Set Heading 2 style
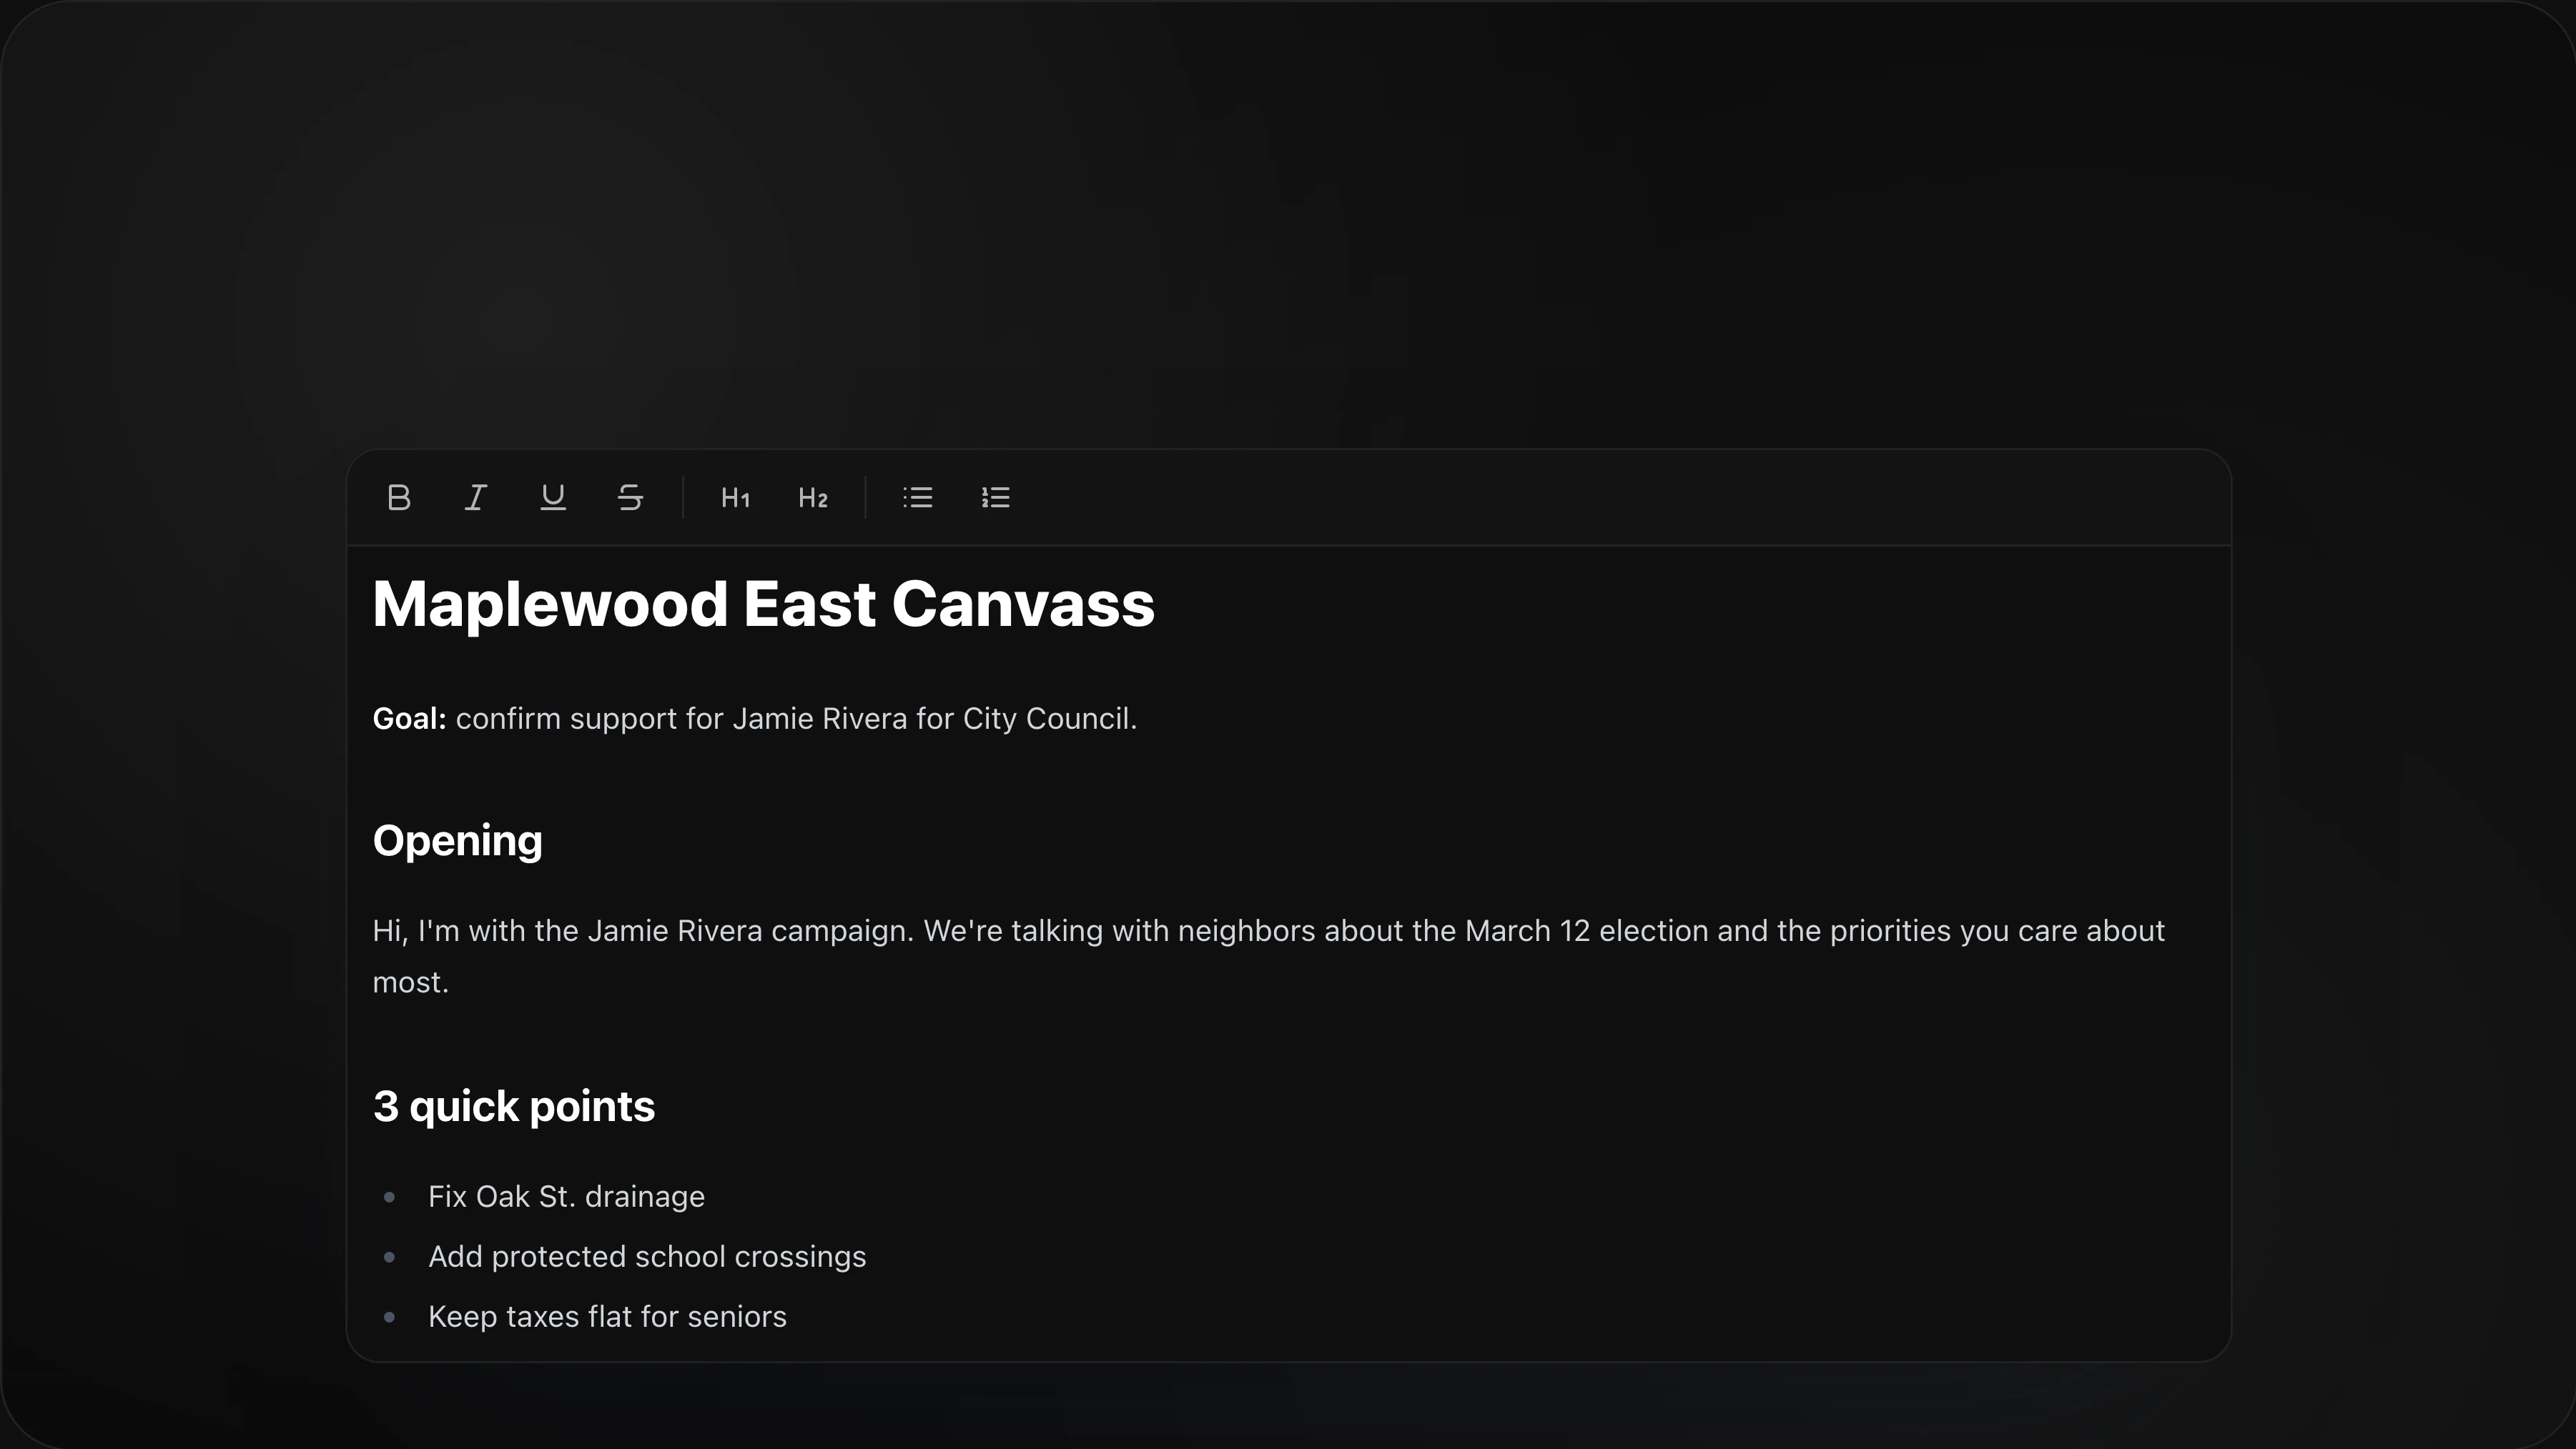 813,498
